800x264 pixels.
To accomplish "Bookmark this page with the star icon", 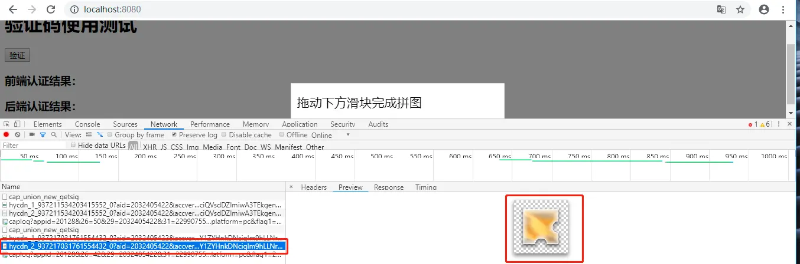I will 740,9.
